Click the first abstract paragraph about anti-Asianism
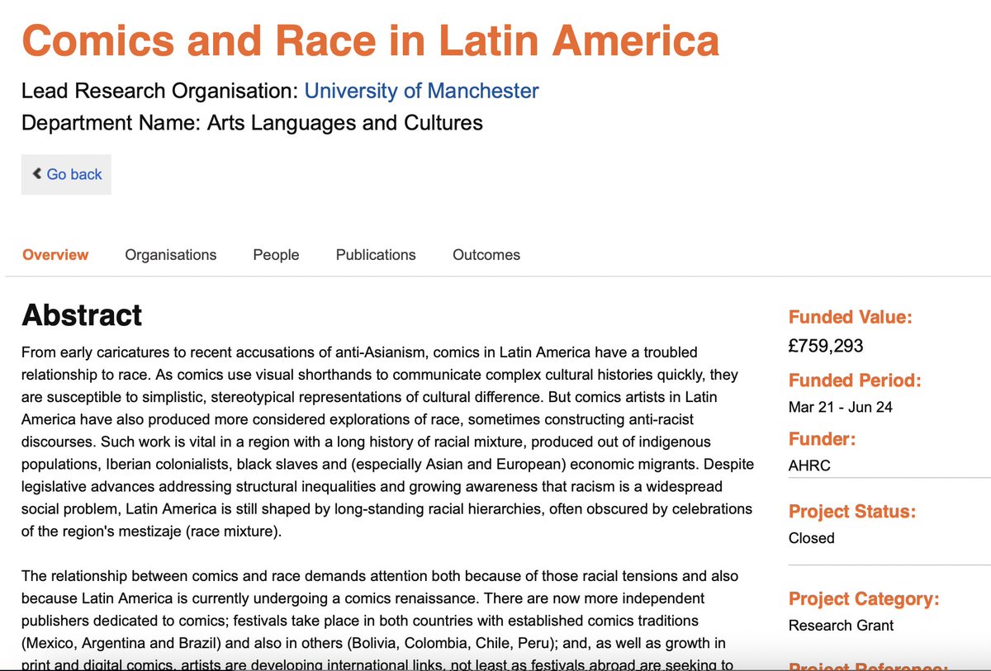 (x=387, y=442)
